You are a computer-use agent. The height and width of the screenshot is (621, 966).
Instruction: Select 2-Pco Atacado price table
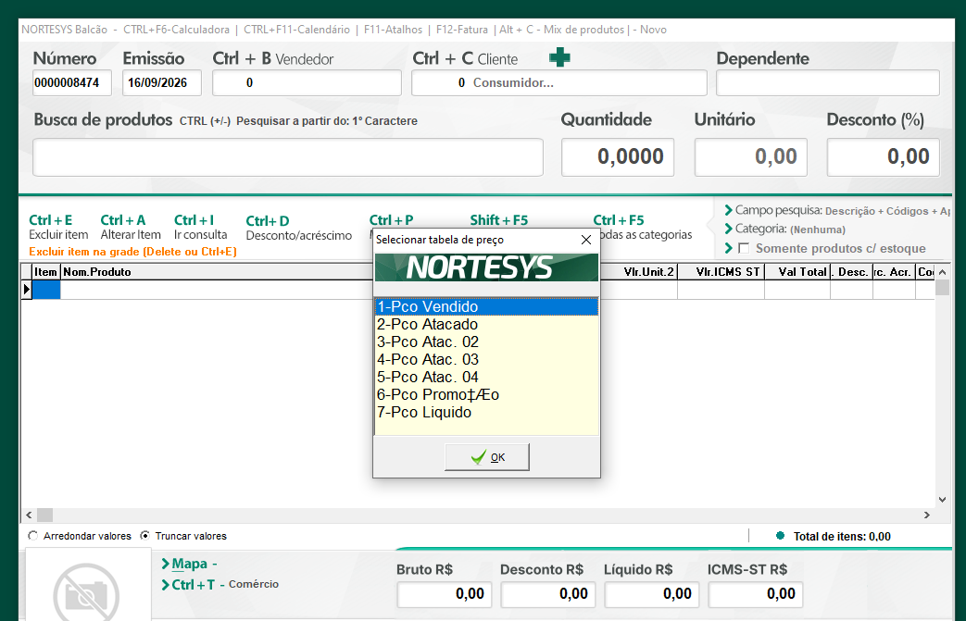(486, 324)
